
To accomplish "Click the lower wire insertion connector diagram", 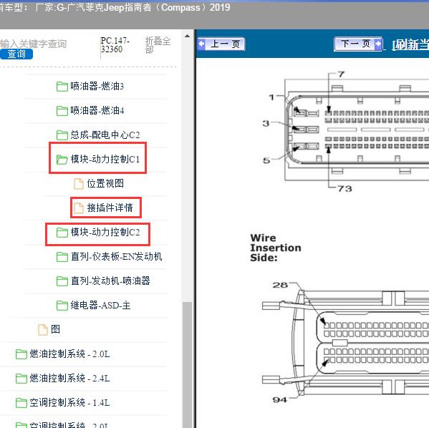I will (x=345, y=342).
